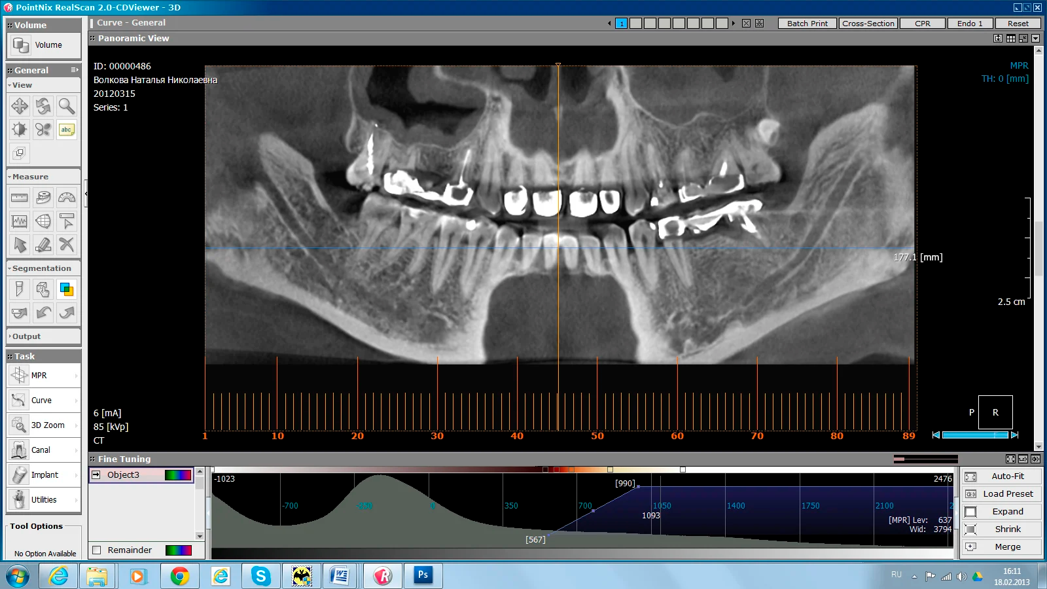The height and width of the screenshot is (589, 1047).
Task: Redo the segmentation action
Action: point(67,313)
